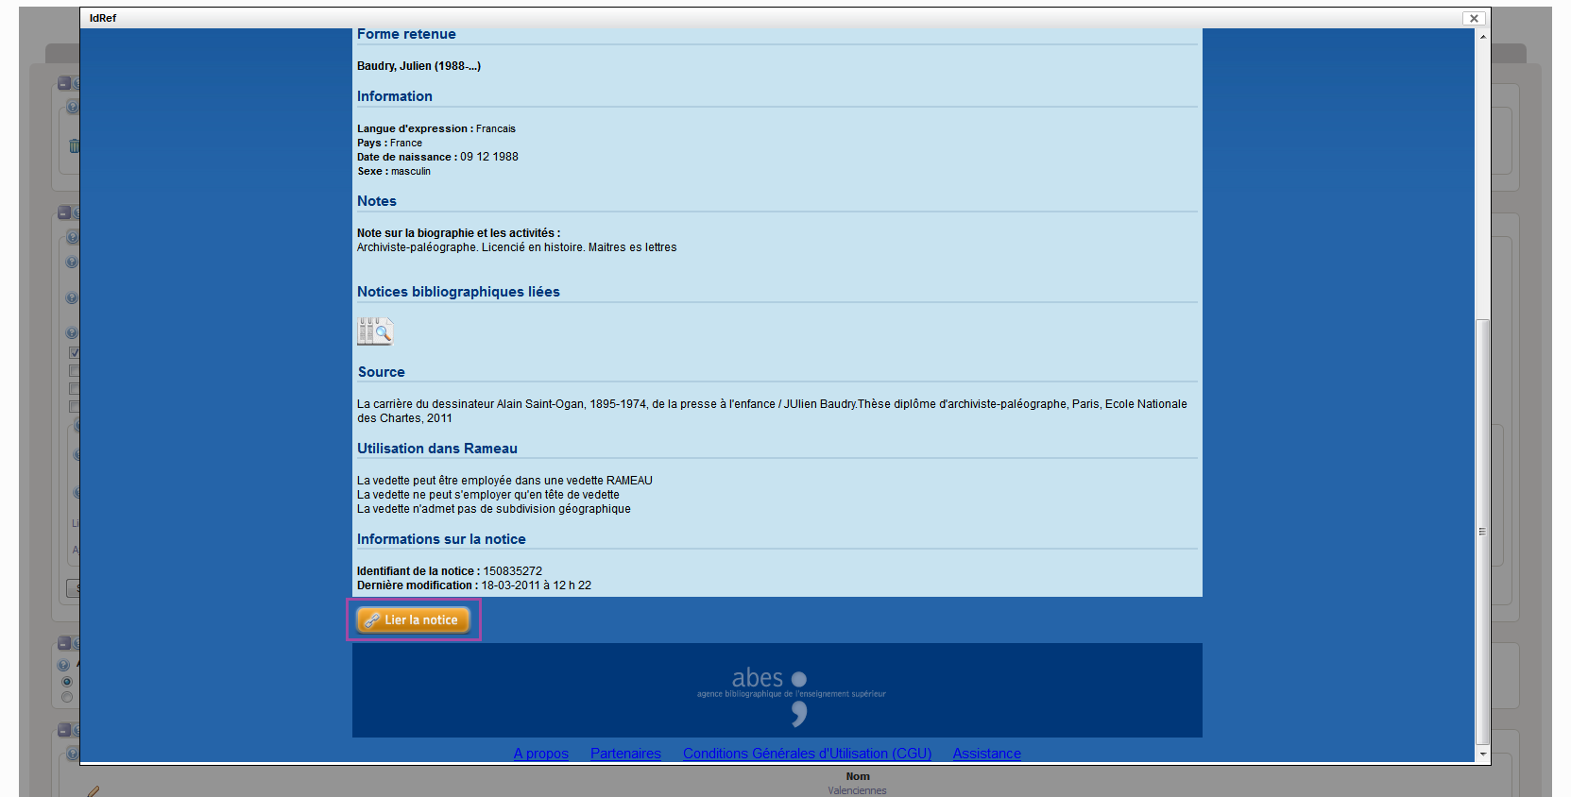Collapse the bottom-most section via its minus button

(64, 730)
